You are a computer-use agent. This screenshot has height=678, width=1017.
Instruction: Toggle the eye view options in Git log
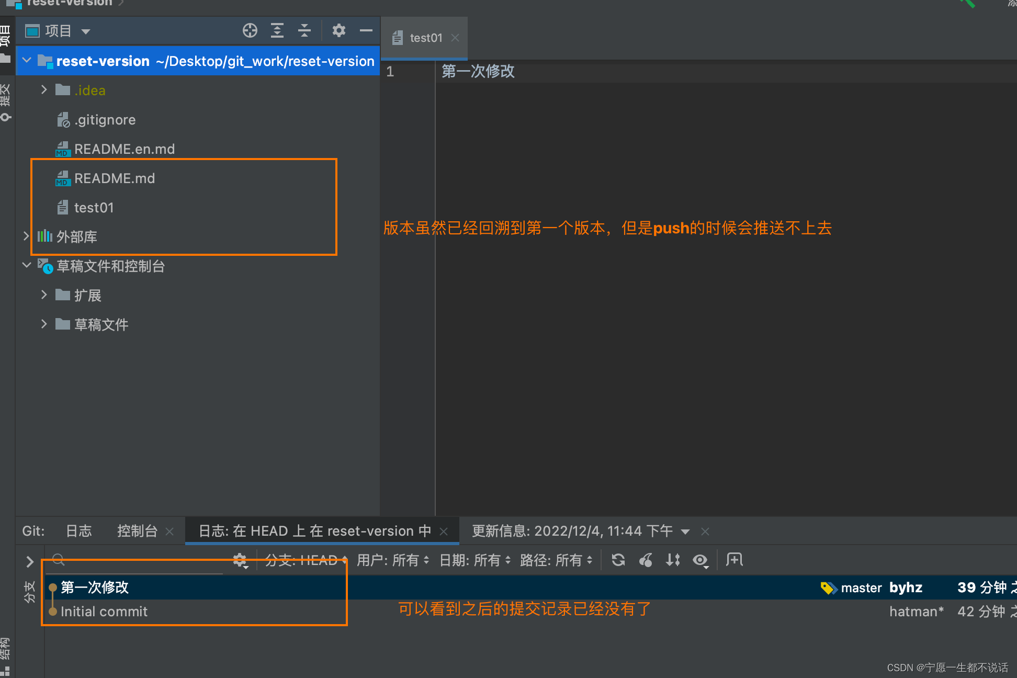pos(700,560)
